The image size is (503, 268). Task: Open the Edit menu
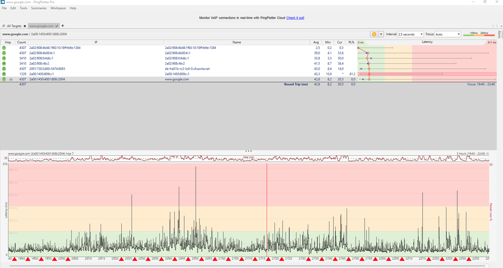[13, 8]
